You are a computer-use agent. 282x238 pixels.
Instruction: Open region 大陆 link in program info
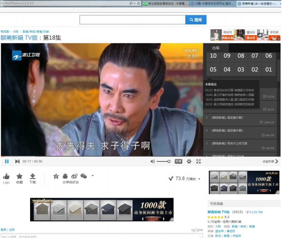(218, 227)
